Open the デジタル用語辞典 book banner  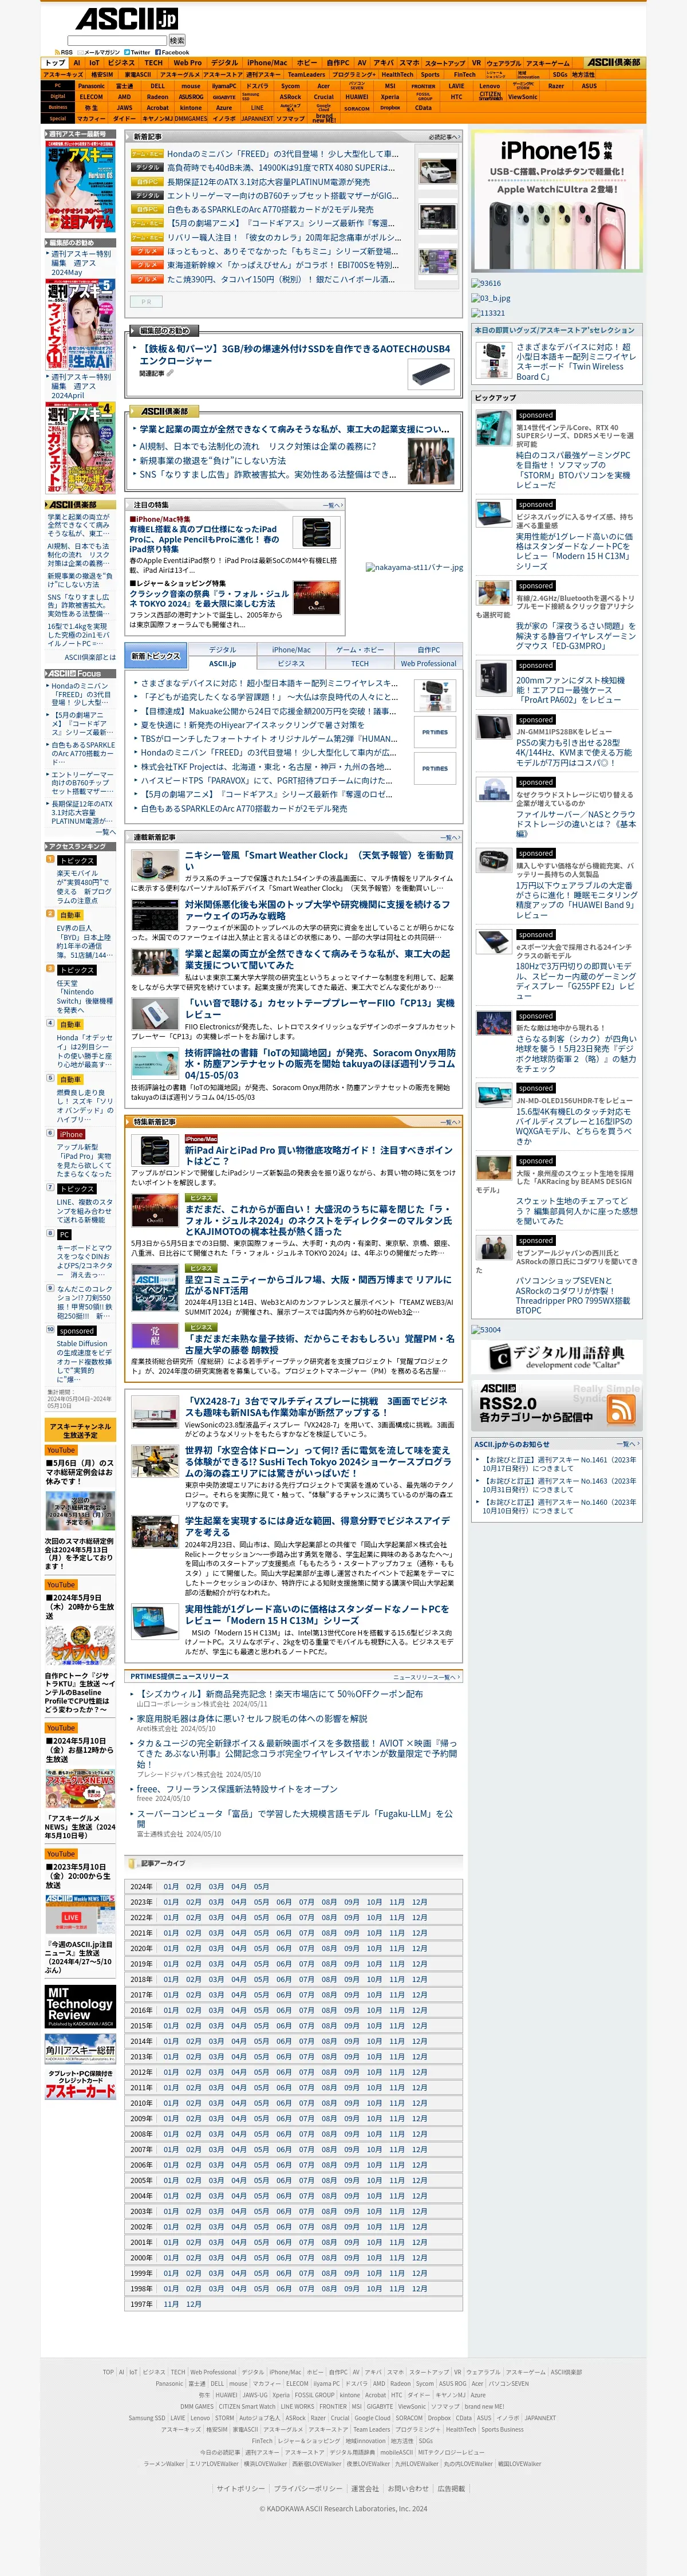[556, 1356]
